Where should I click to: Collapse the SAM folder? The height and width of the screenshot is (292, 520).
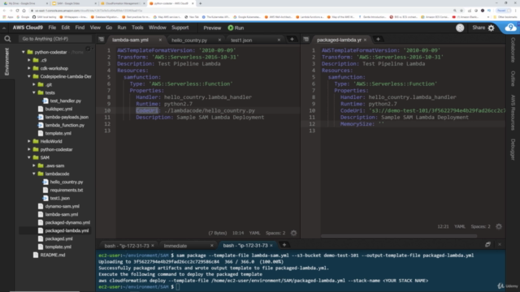coord(29,157)
